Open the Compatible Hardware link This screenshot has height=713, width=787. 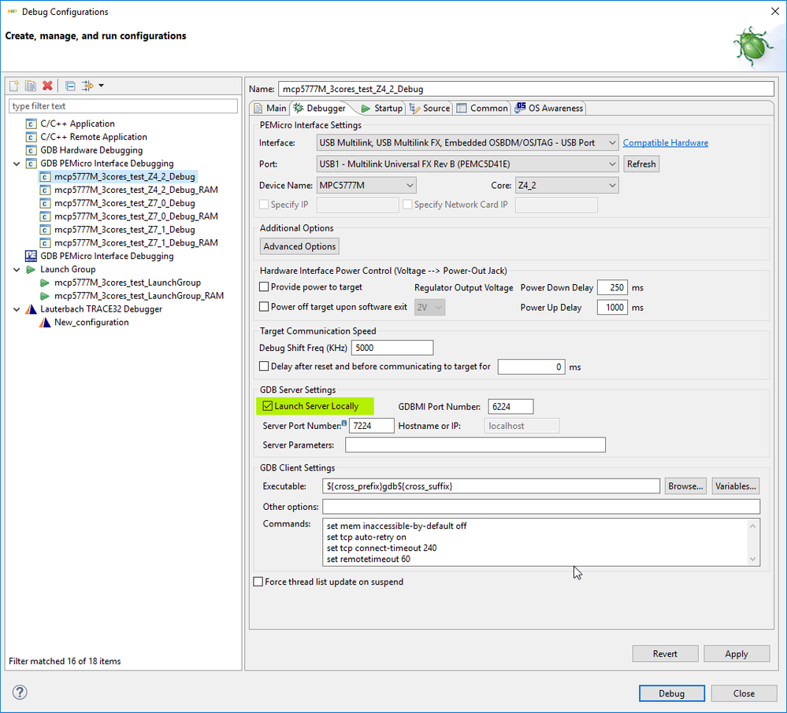tap(666, 143)
